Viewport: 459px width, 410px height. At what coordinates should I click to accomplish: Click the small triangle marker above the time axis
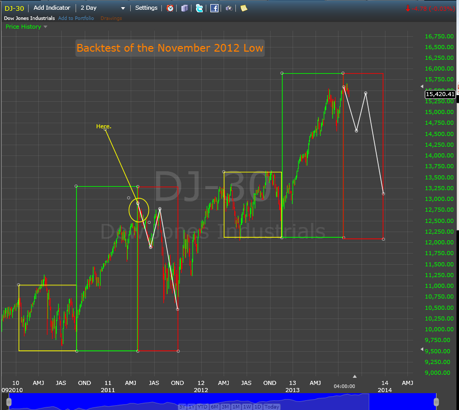[355, 376]
